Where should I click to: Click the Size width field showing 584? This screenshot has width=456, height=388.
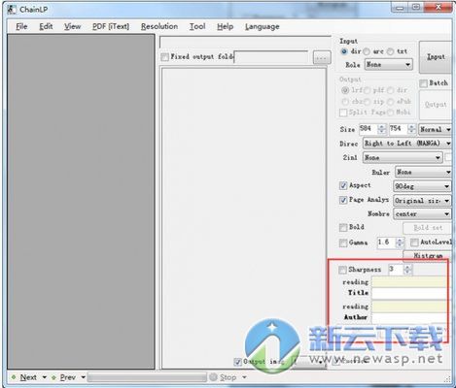(x=368, y=129)
